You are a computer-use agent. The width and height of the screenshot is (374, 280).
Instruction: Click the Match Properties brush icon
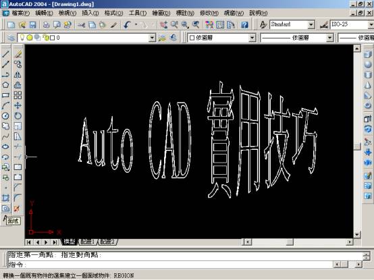click(113, 25)
